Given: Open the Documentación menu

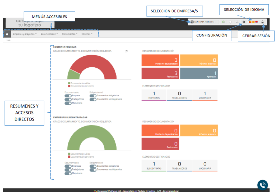Looking at the screenshot, I should 49,34.
